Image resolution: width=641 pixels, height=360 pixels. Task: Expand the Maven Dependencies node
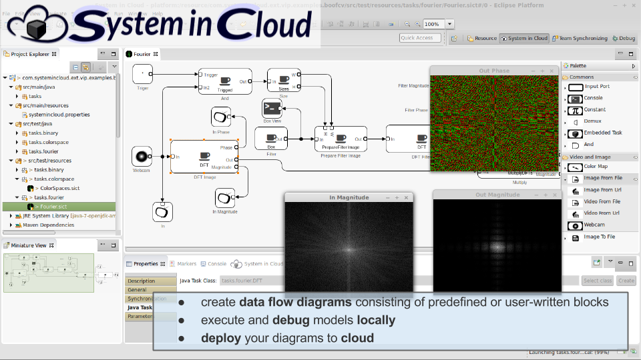pyautogui.click(x=11, y=225)
